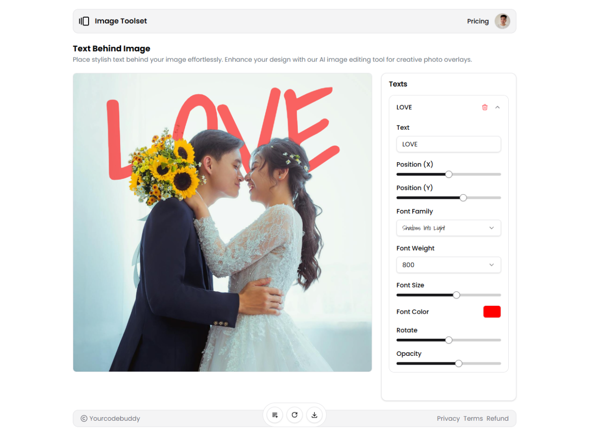This screenshot has width=589, height=436.
Task: Click the LOVE layer header label
Action: pyautogui.click(x=404, y=107)
